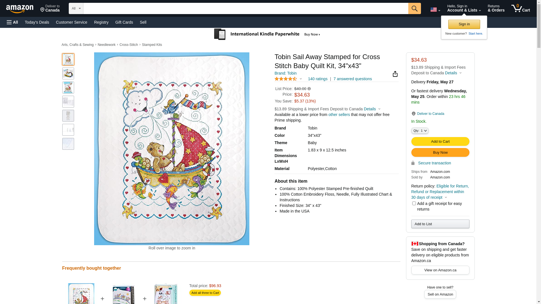The height and width of the screenshot is (304, 541).
Task: Click the share icon beside product title
Action: tap(395, 74)
